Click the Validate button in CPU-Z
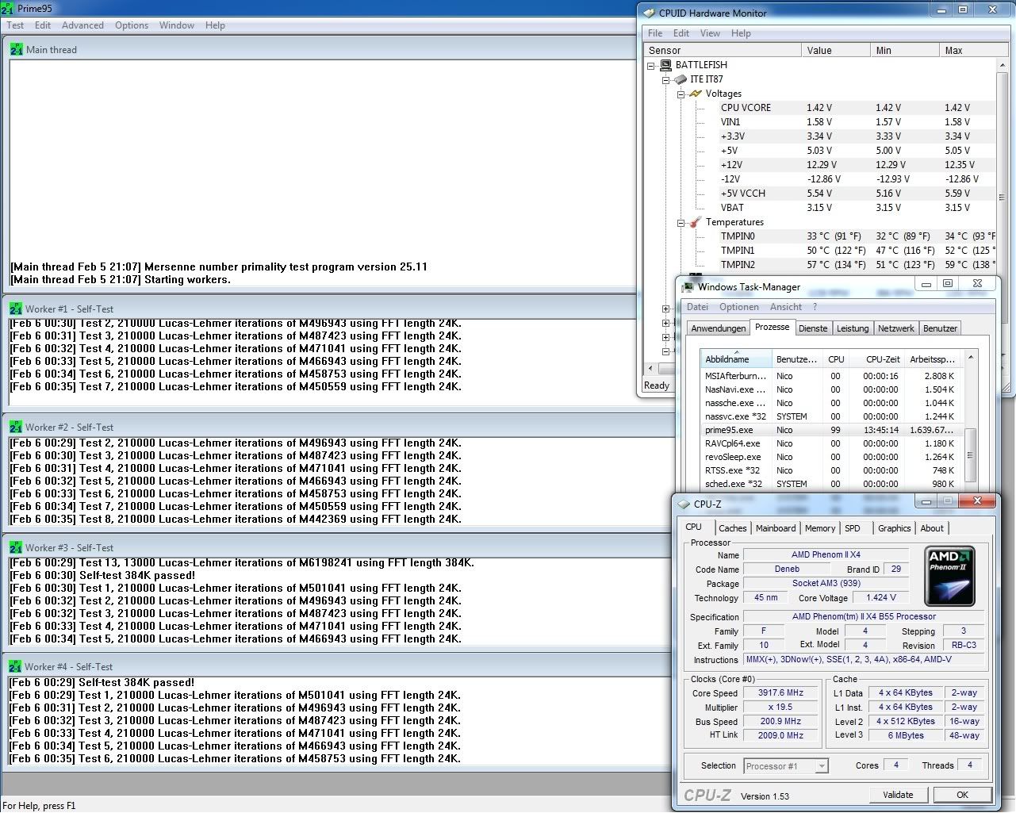This screenshot has height=813, width=1016. pyautogui.click(x=898, y=795)
